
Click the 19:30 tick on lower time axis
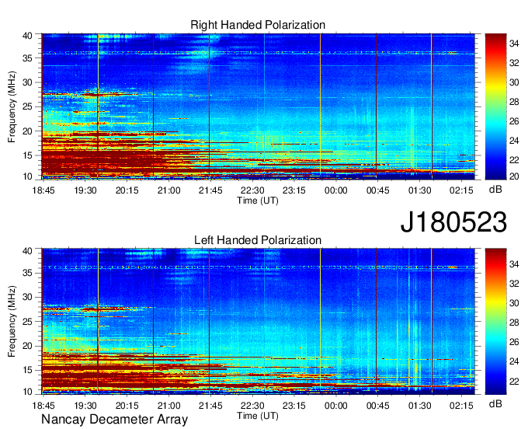click(85, 405)
